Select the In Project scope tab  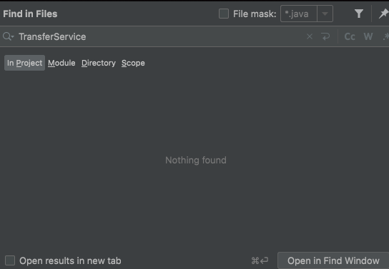coord(24,63)
